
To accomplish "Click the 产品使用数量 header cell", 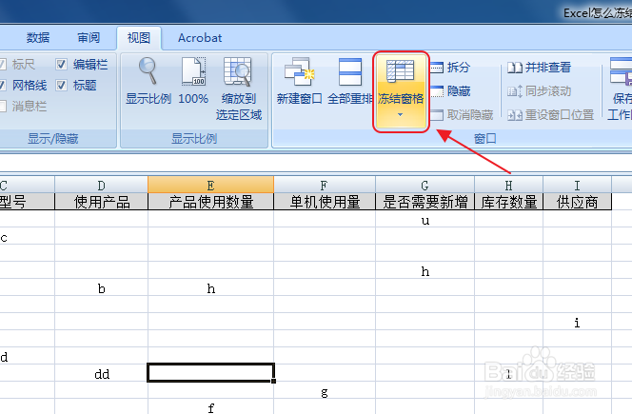I will tap(210, 202).
